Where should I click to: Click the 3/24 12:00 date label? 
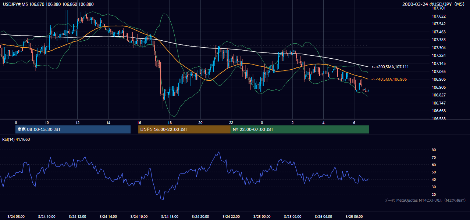pos(77,217)
